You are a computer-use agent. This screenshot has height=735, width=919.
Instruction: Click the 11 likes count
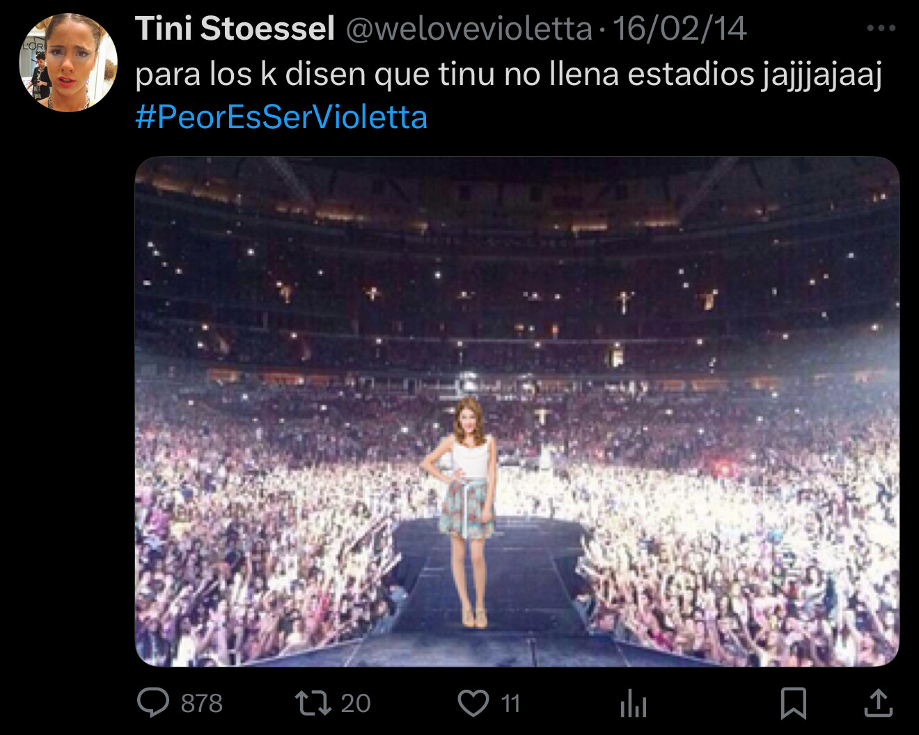tap(510, 703)
